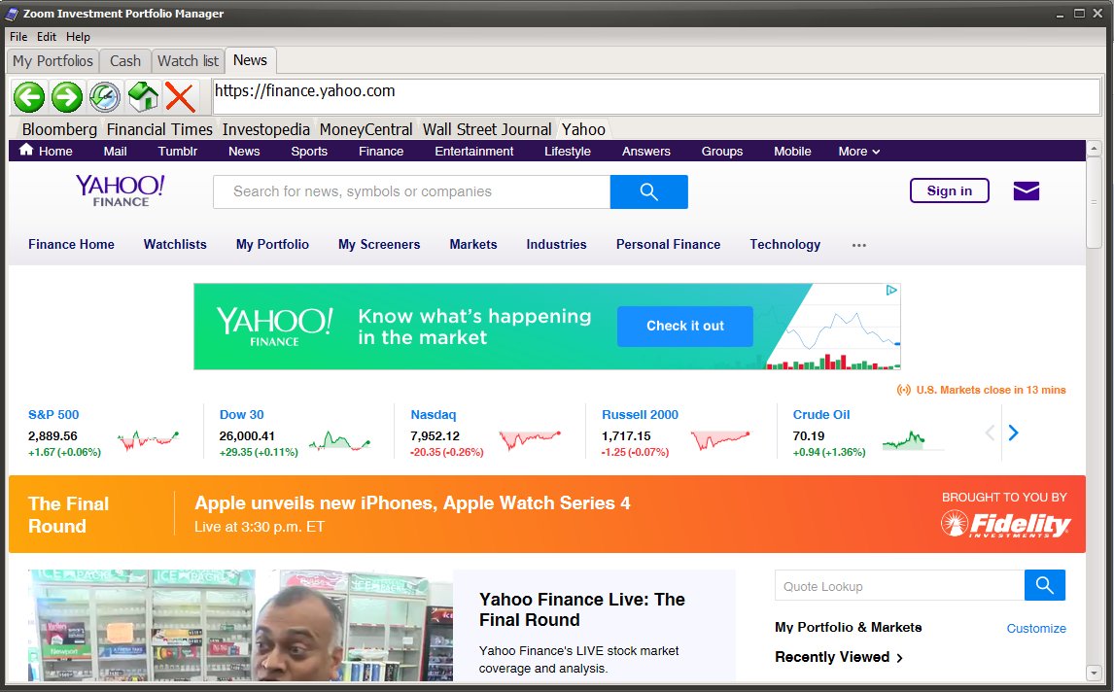Viewport: 1114px width, 692px height.
Task: Open Personal Finance in finance nav
Action: pos(668,244)
